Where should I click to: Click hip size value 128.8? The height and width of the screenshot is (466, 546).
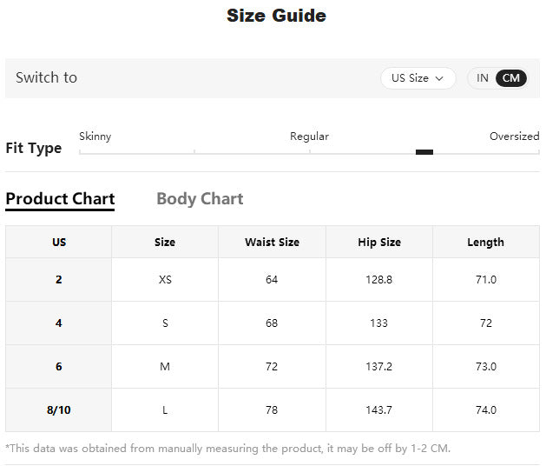tap(379, 280)
